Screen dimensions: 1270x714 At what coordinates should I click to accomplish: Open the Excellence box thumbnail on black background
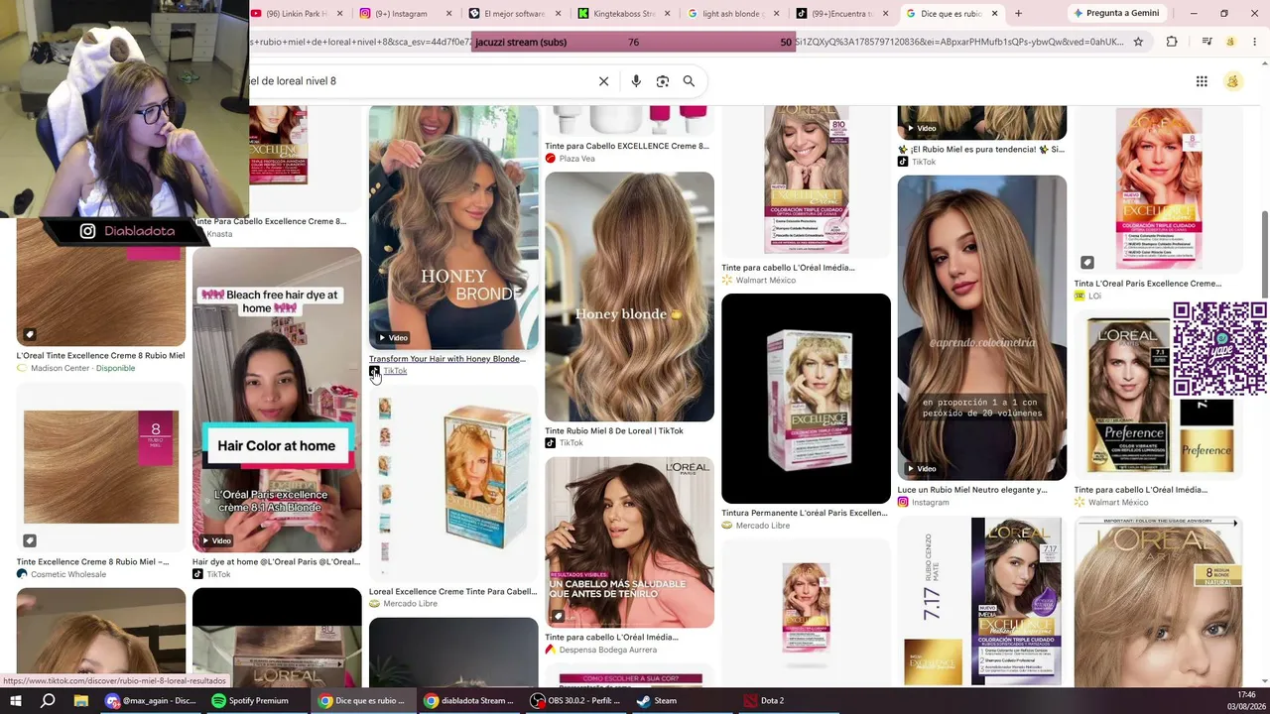pyautogui.click(x=806, y=399)
